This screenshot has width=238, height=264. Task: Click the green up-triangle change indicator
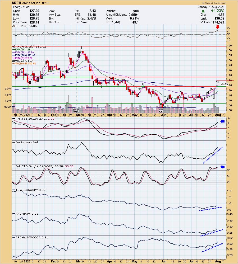pyautogui.click(x=203, y=11)
